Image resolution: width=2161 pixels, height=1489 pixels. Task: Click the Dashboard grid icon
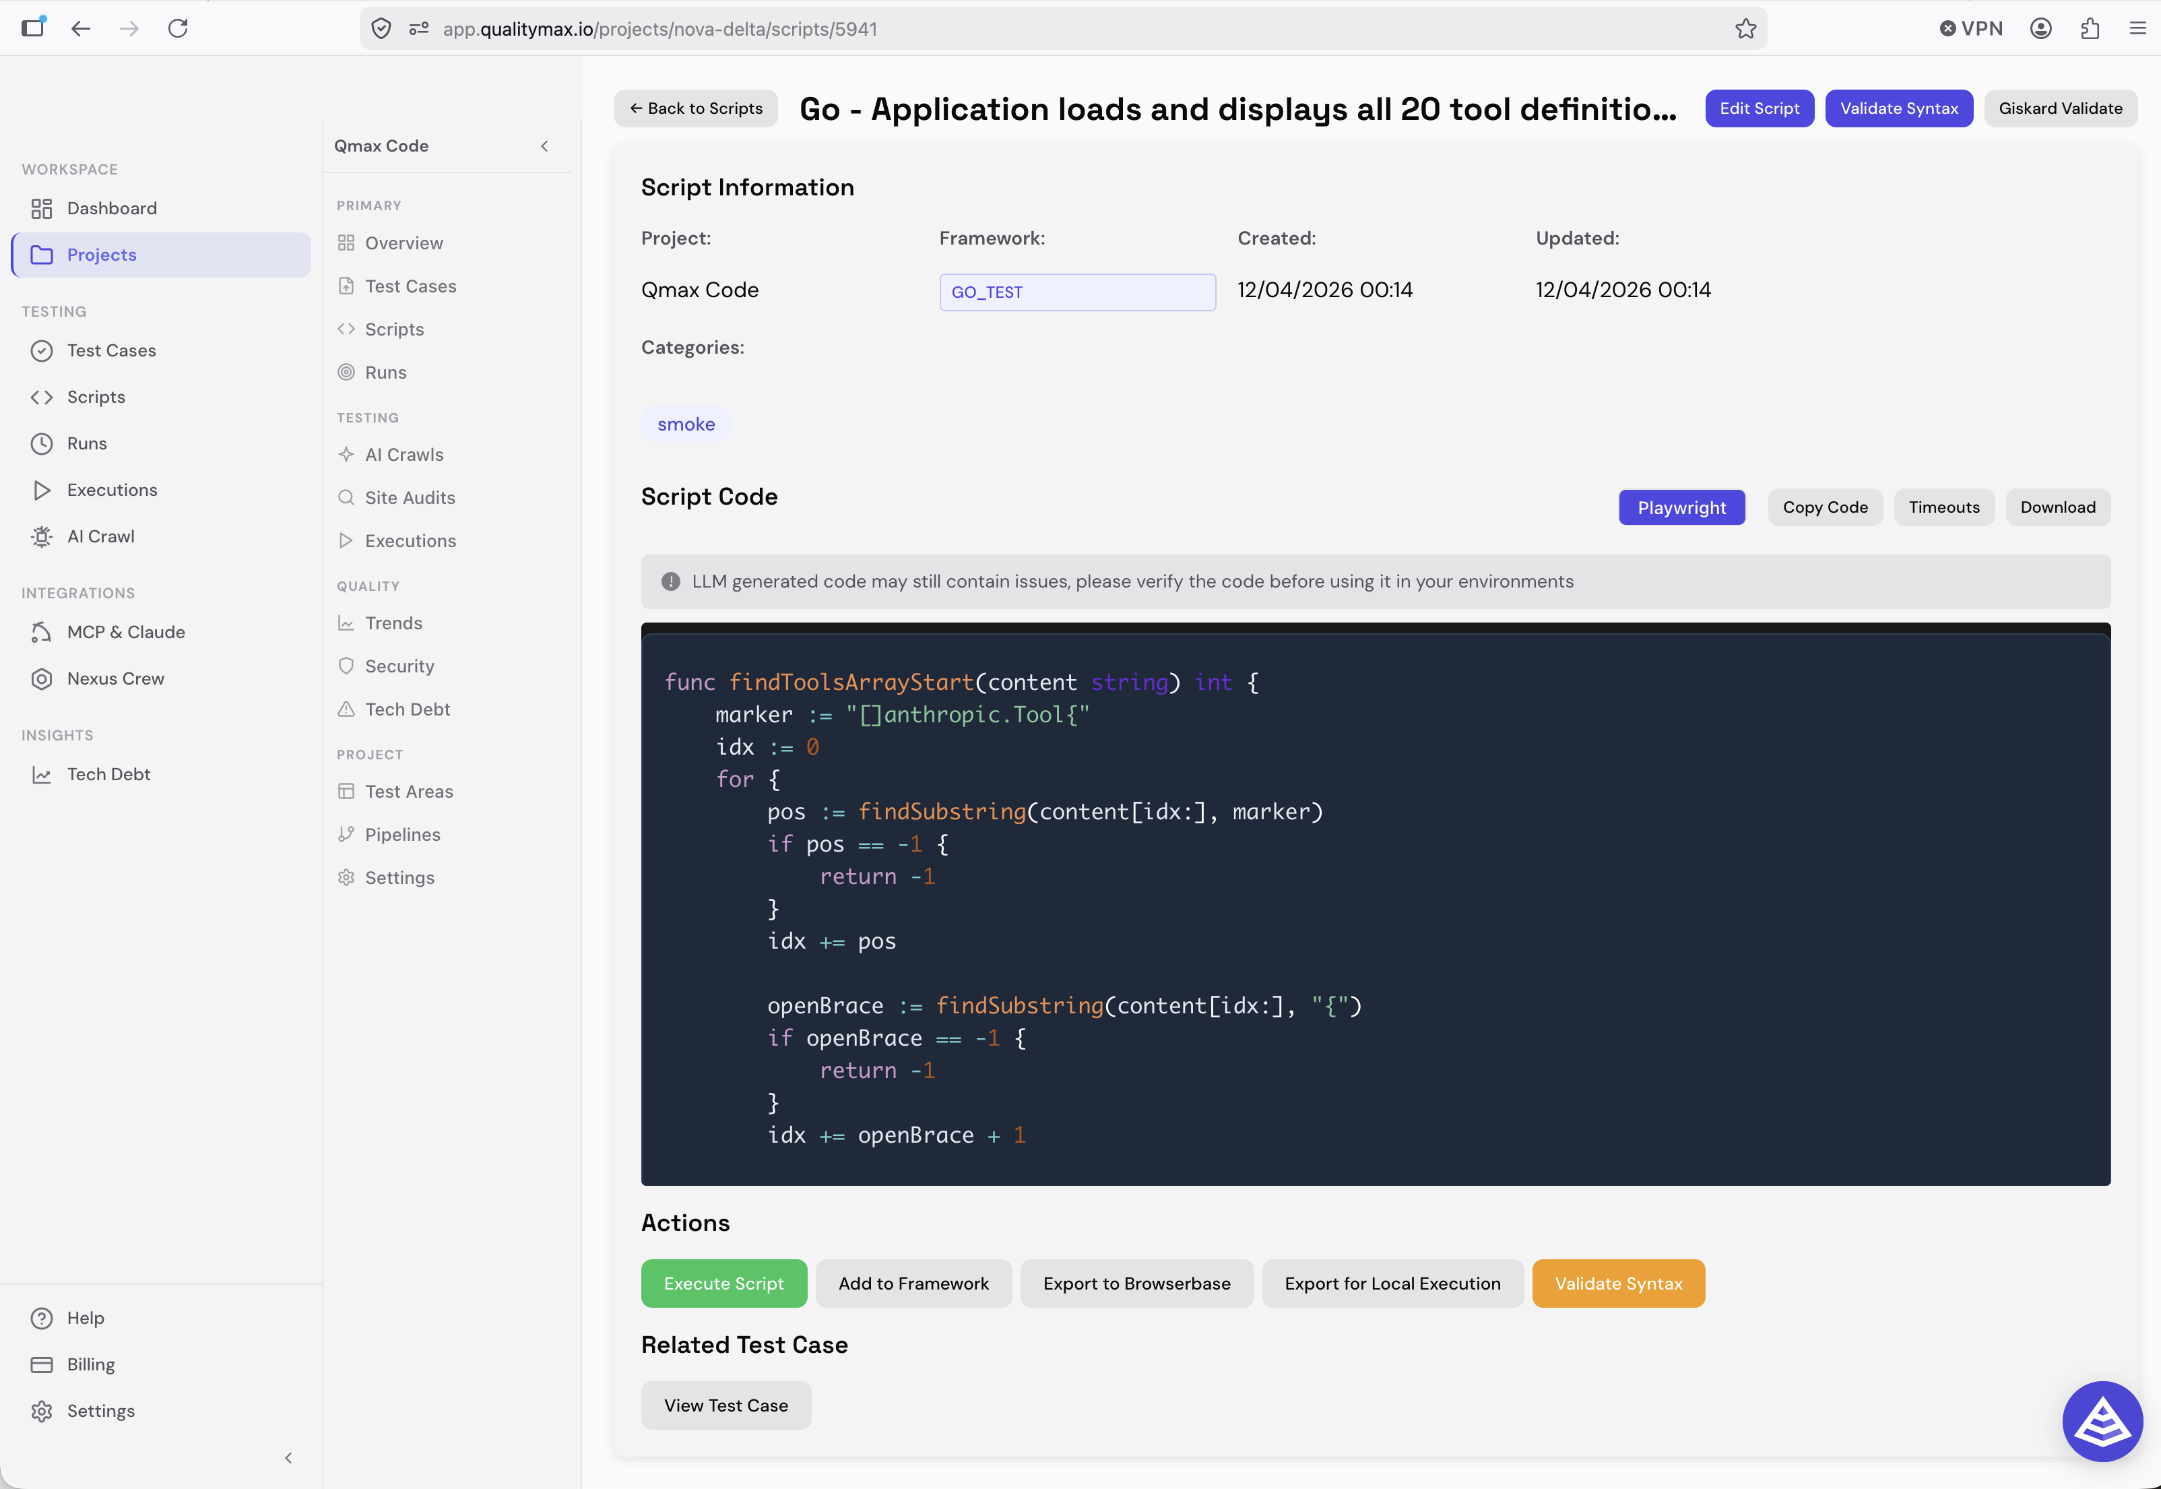click(41, 208)
